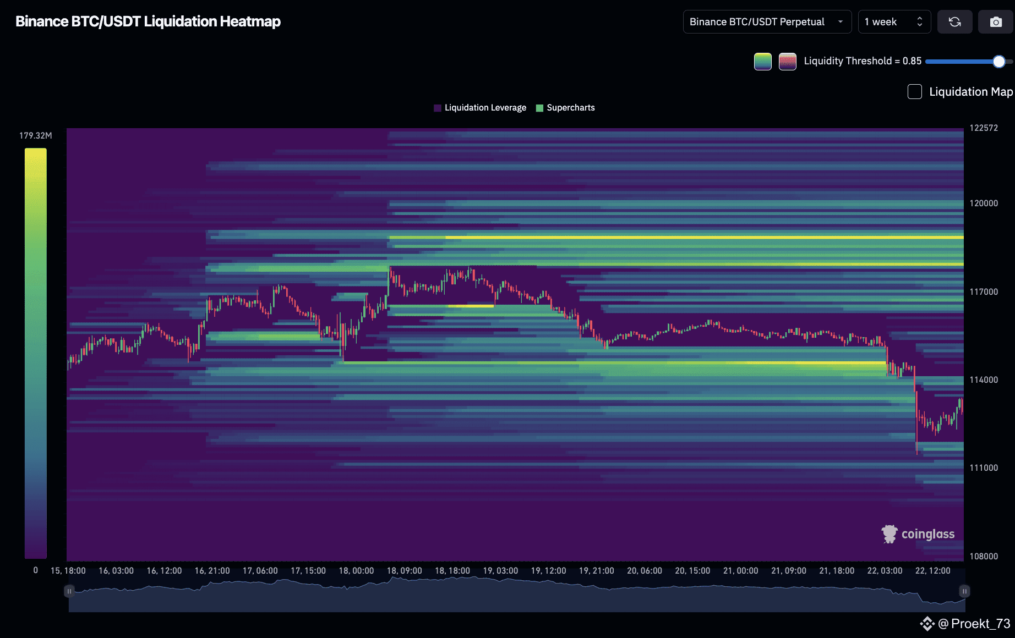Screen dimensions: 1015x638
Task: Click the 16, 12:00 time axis label
Action: pyautogui.click(x=164, y=571)
